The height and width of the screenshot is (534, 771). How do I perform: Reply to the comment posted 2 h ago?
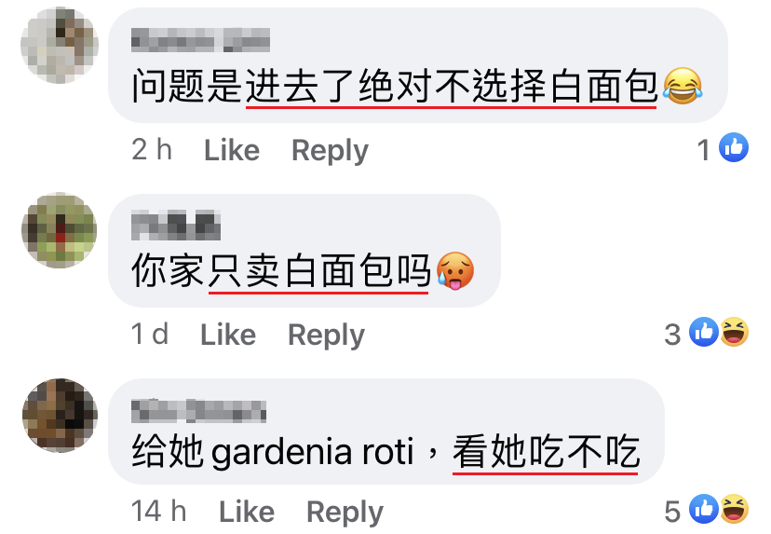click(330, 151)
